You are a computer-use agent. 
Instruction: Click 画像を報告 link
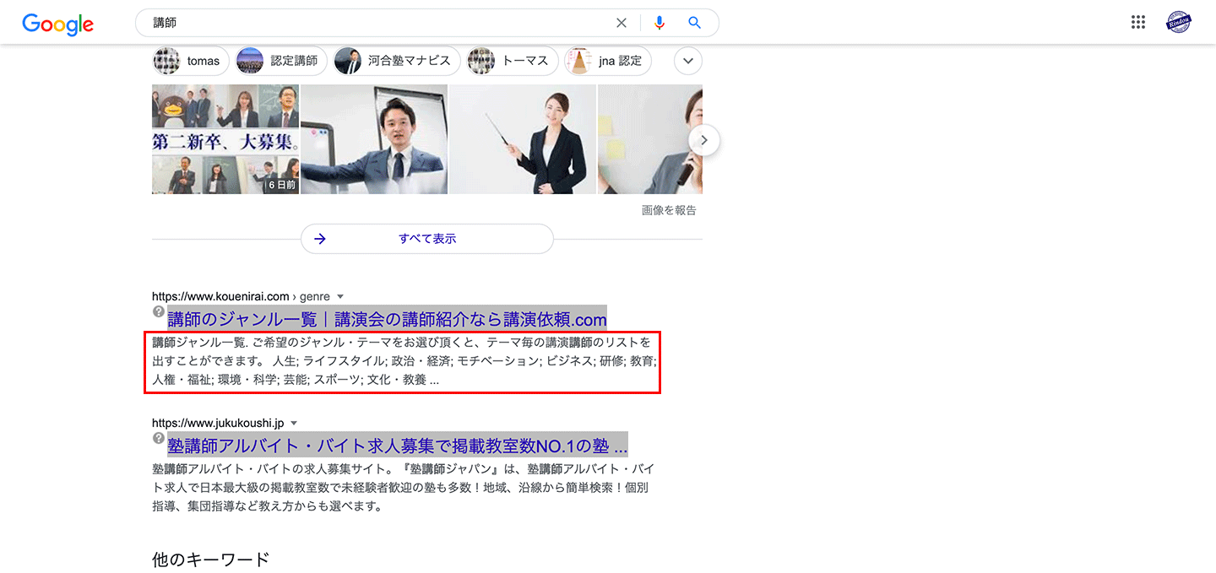pyautogui.click(x=669, y=210)
